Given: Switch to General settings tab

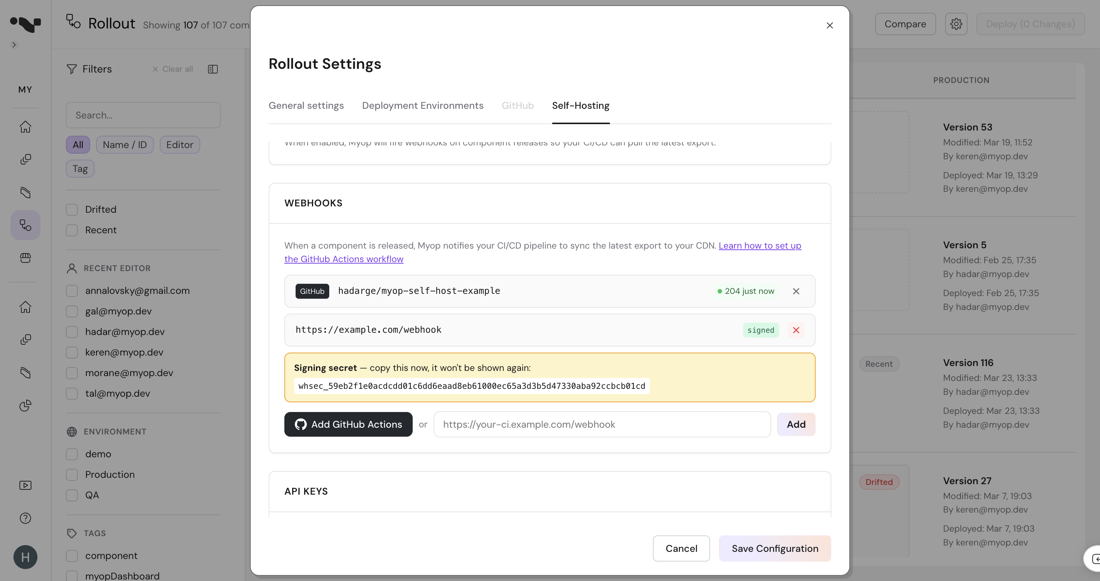Looking at the screenshot, I should click(306, 105).
